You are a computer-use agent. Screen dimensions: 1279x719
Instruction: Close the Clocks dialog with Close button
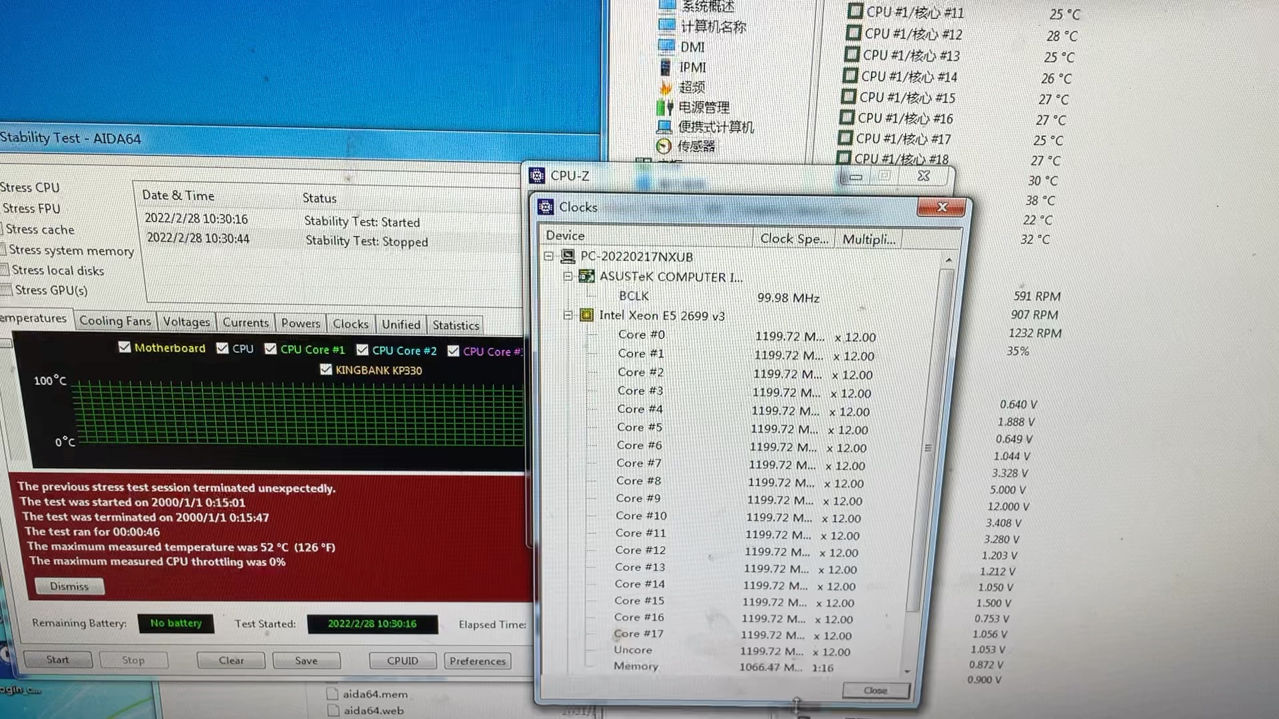(875, 690)
